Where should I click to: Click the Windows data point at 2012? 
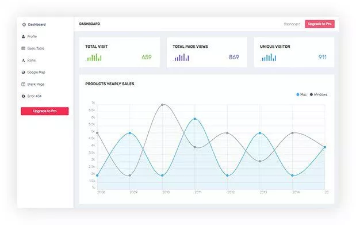tap(227, 133)
